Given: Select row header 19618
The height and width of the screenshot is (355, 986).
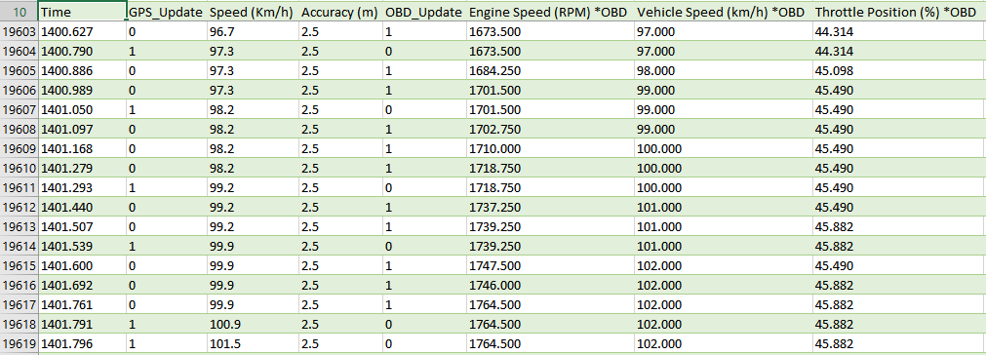Looking at the screenshot, I should [19, 324].
